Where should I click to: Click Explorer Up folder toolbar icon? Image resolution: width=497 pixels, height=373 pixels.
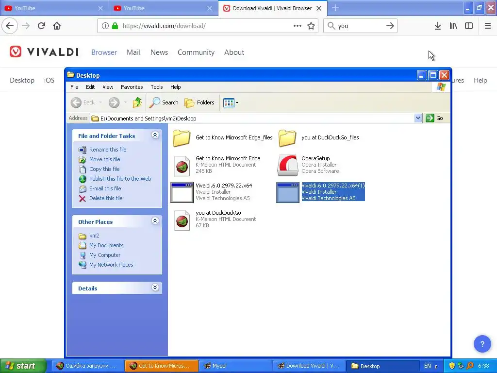pos(137,102)
